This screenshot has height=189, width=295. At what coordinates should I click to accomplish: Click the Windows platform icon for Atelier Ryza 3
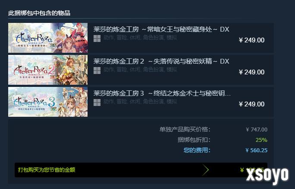pos(97,103)
